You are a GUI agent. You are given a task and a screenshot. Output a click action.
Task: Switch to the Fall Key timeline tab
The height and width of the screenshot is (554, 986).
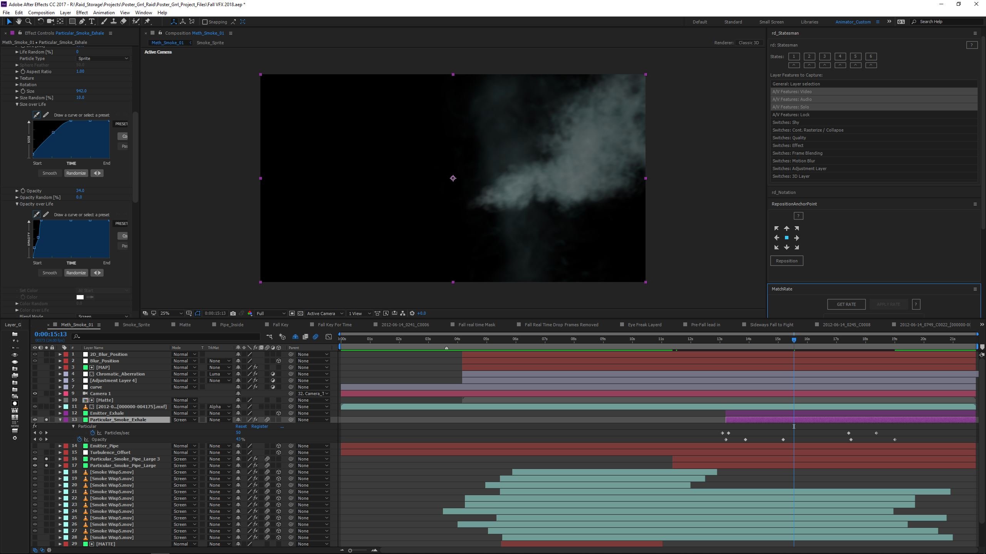coord(280,325)
